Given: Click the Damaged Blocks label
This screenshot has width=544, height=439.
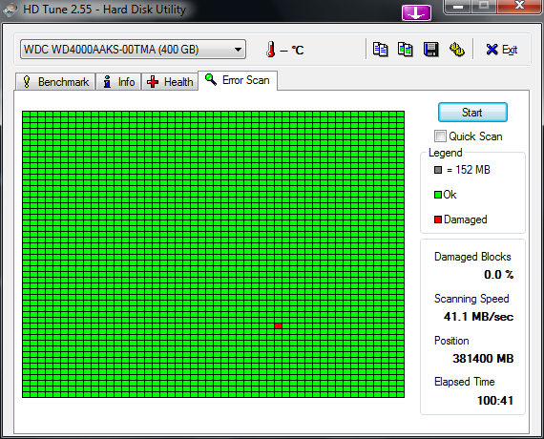Looking at the screenshot, I should pos(472,257).
